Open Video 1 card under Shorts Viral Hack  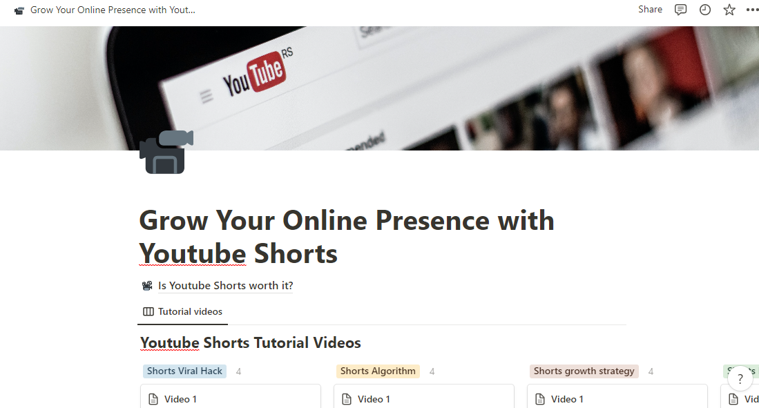231,397
